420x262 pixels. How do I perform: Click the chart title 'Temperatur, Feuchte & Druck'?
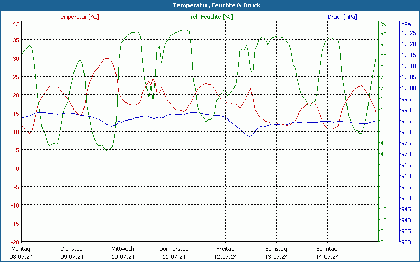[217, 5]
